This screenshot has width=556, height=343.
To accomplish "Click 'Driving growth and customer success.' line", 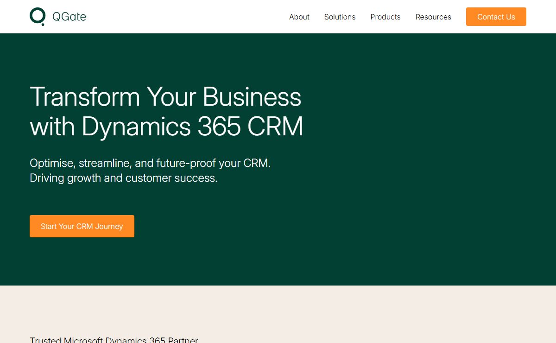I will pos(124,178).
